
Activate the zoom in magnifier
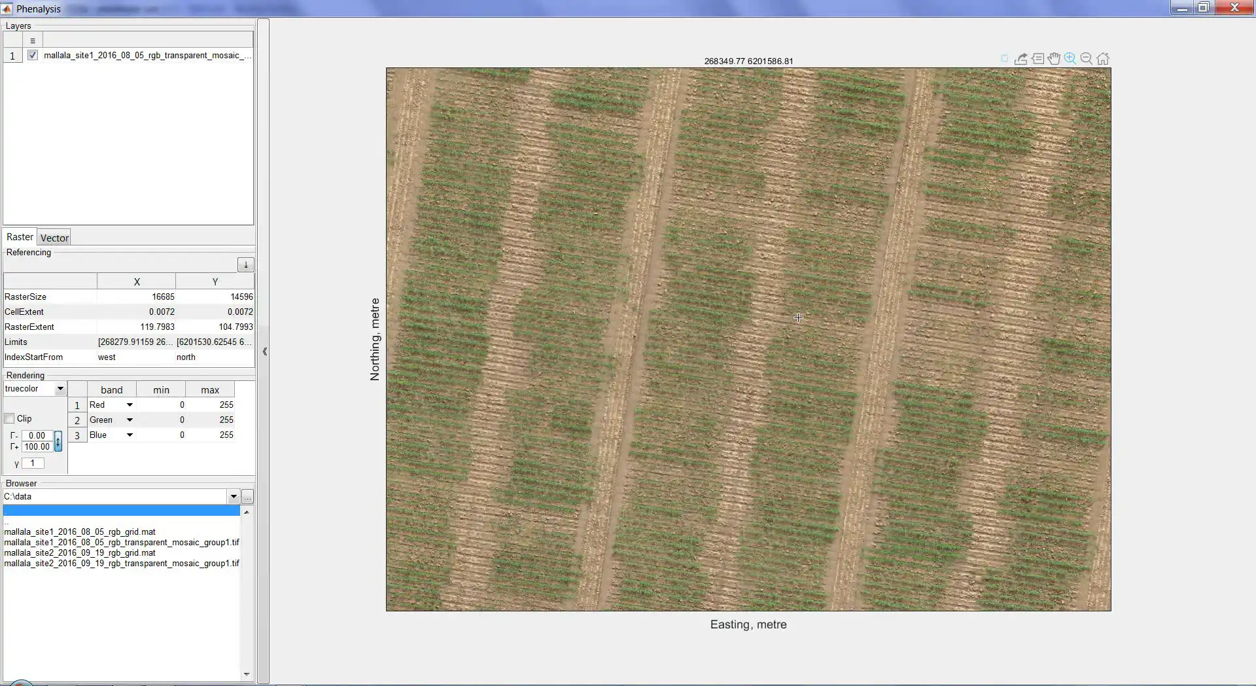(x=1070, y=59)
